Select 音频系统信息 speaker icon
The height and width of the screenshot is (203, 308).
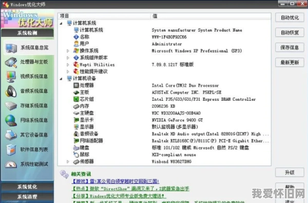[x=11, y=91]
